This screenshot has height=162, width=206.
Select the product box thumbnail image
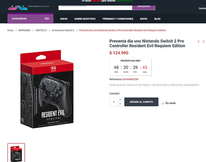coord(16,153)
